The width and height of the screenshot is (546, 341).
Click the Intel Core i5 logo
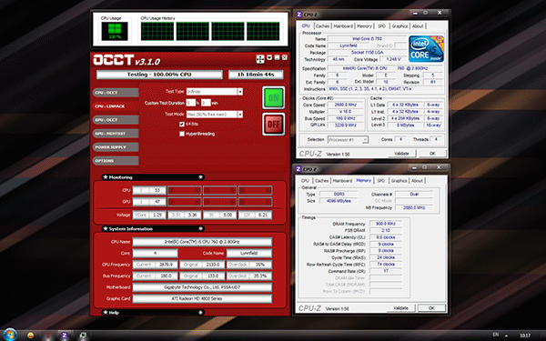(x=426, y=49)
